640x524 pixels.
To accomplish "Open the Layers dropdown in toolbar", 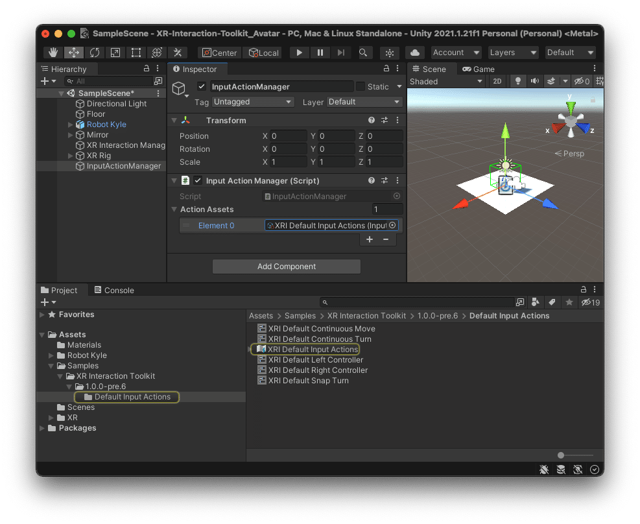I will click(513, 53).
